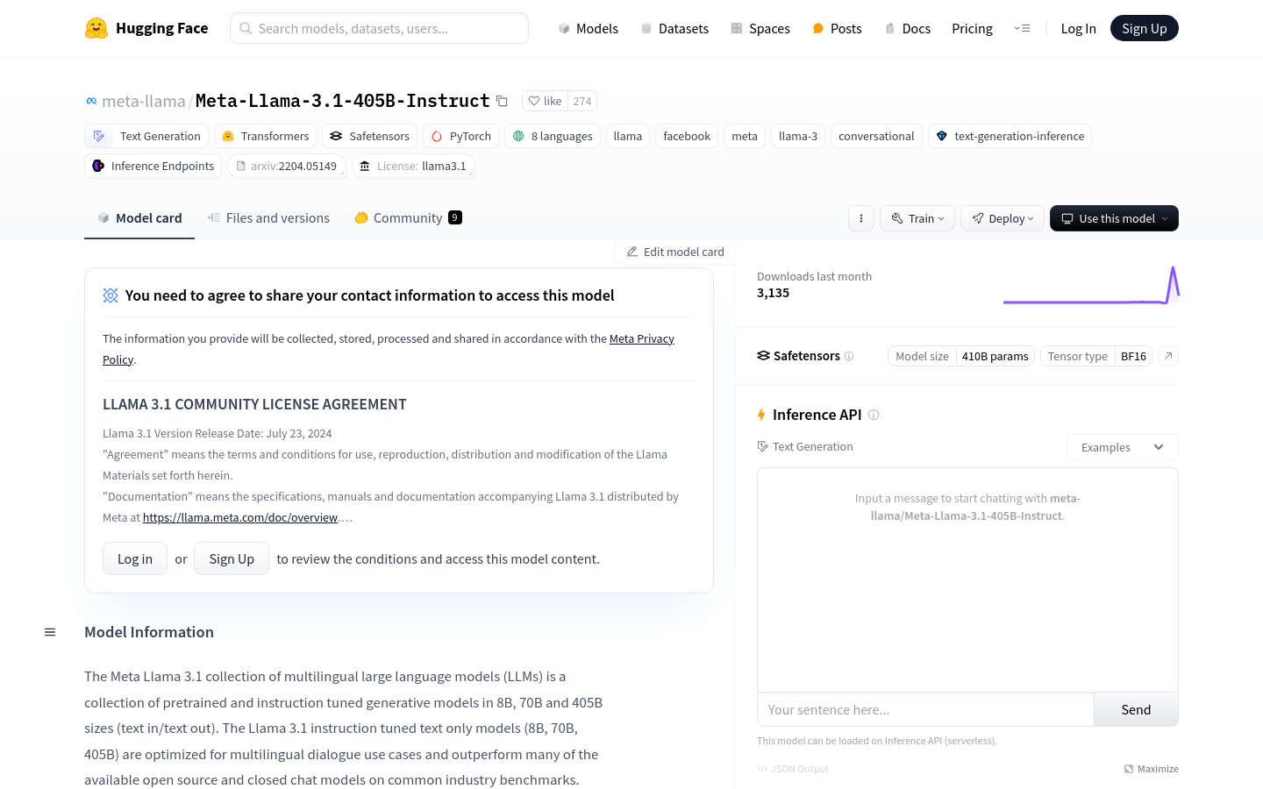This screenshot has height=789, width=1263.
Task: Copy the model name with copy icon
Action: point(502,101)
